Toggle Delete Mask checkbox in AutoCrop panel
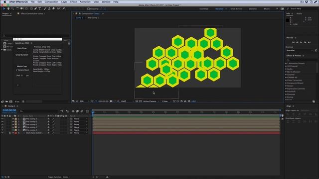Viewport: 319px width, 179px height. (17, 70)
